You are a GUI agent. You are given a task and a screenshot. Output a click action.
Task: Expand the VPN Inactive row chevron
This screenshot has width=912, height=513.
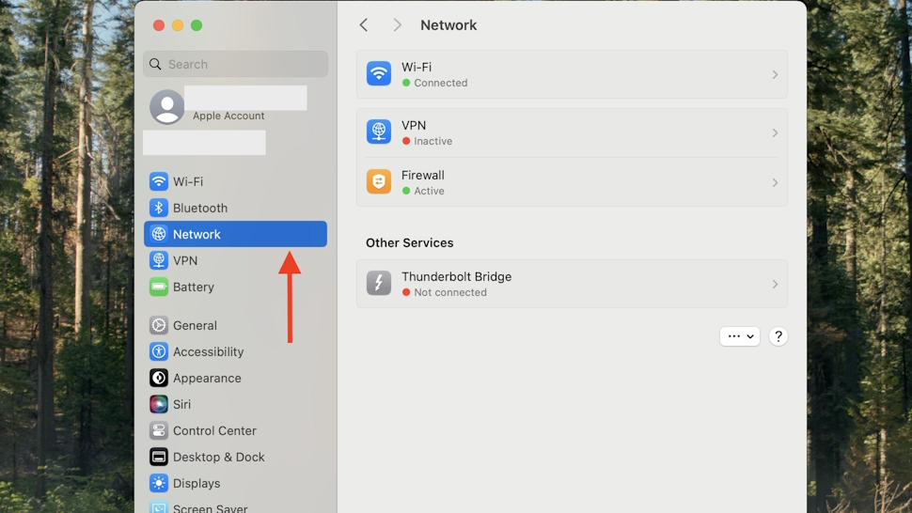coord(775,133)
